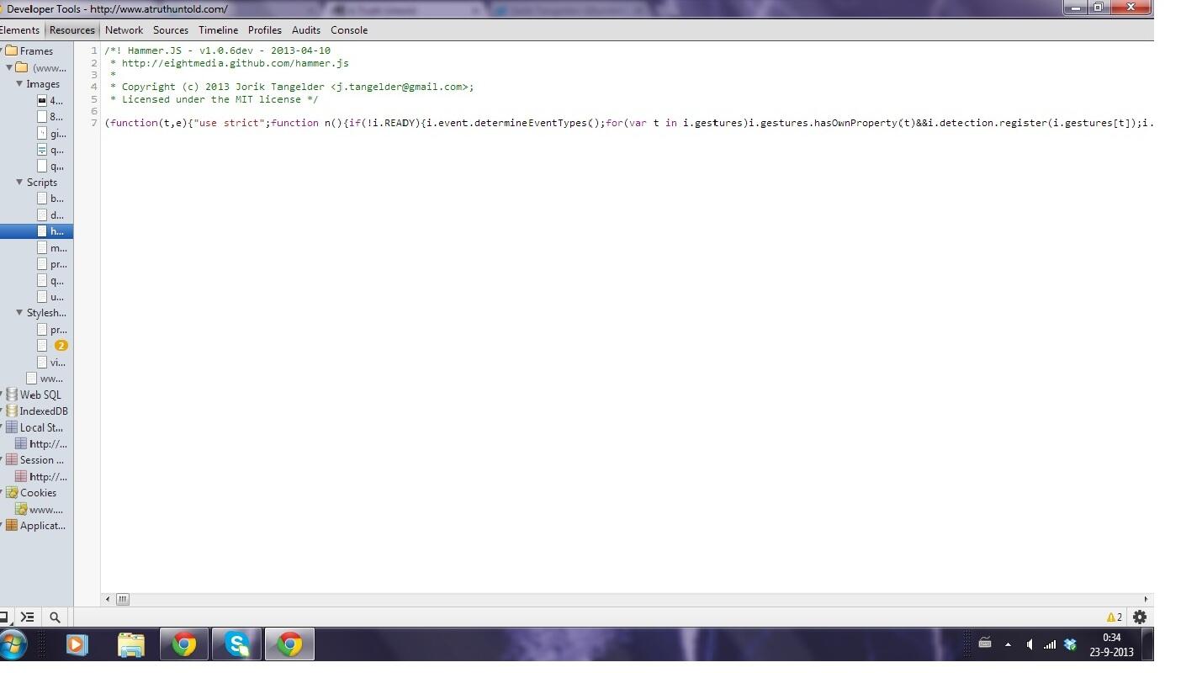Click the horizontal scrollbar left arrow

[108, 599]
